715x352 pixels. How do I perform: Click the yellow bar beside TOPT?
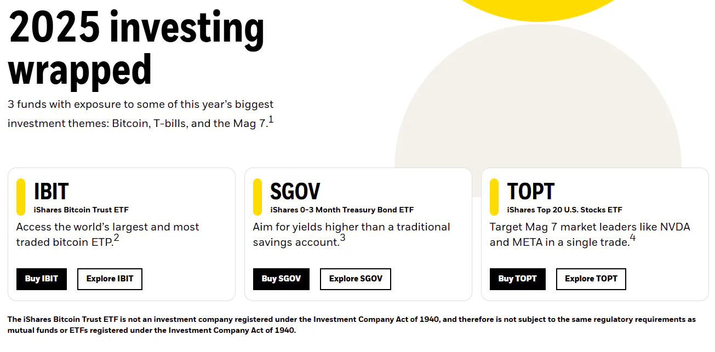tap(494, 197)
